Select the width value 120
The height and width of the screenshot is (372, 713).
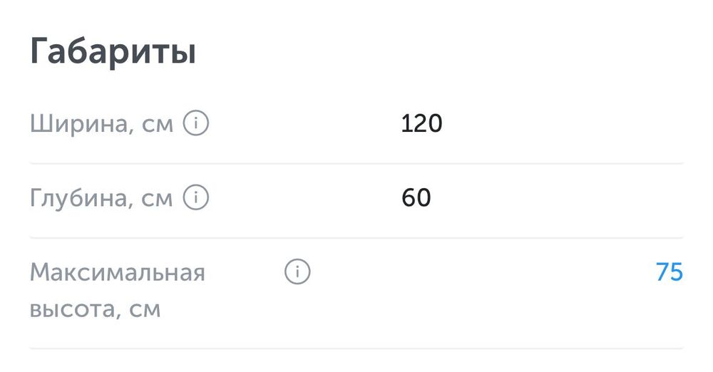(x=421, y=124)
